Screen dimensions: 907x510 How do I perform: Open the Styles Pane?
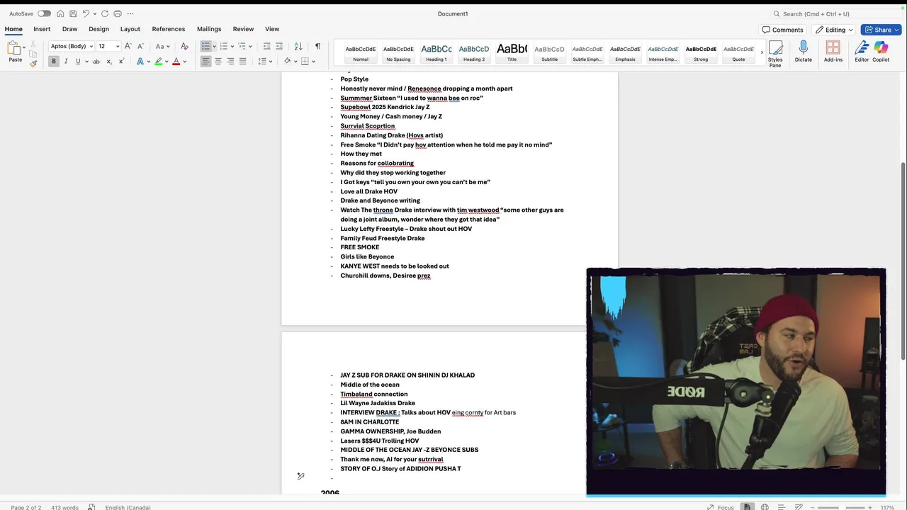(775, 53)
